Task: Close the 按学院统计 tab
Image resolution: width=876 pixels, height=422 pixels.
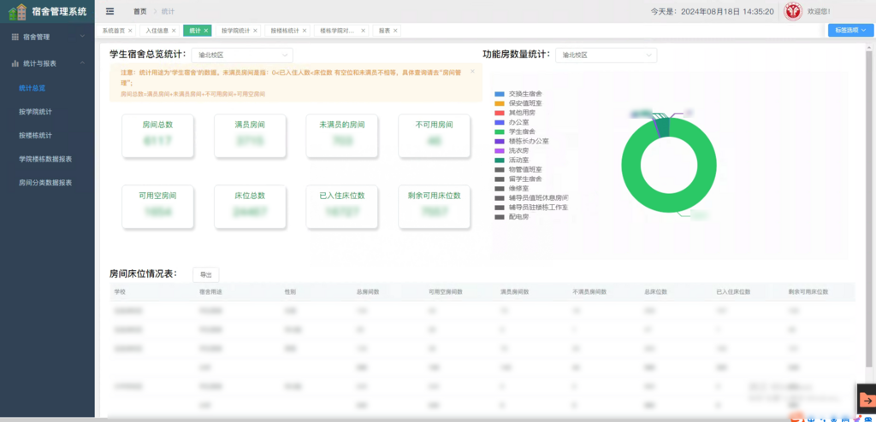Action: [x=255, y=31]
